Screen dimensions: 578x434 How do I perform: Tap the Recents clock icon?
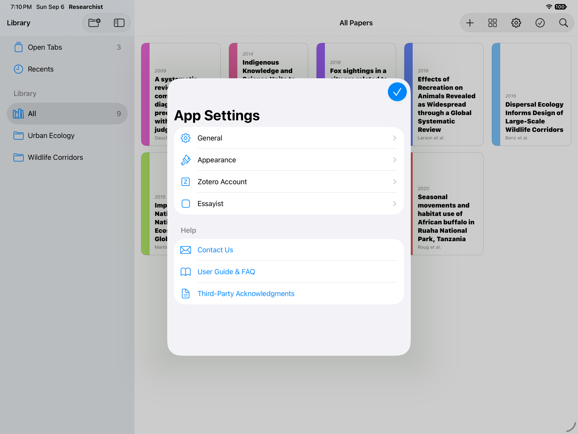coord(18,69)
